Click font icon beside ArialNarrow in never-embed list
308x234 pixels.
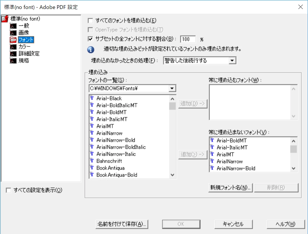[212, 161]
